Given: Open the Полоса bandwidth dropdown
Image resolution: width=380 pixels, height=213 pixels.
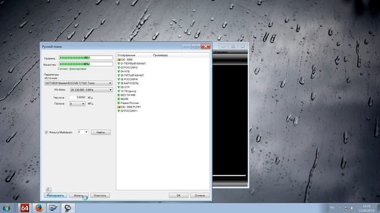Looking at the screenshot, I should [x=77, y=104].
